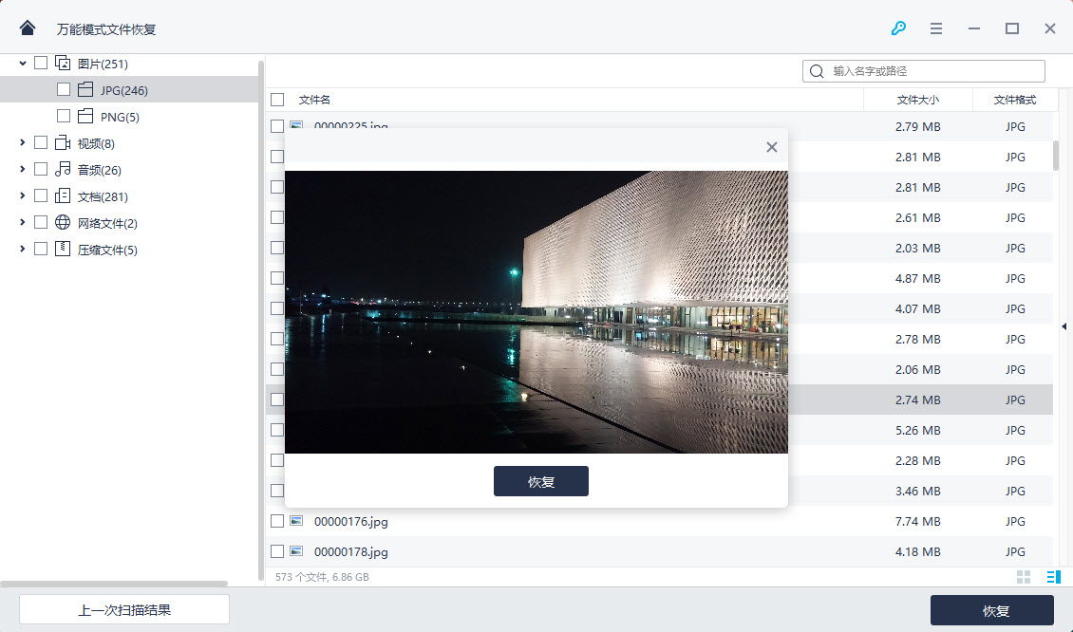Tick the checkbox for 00000176.jpg

(277, 521)
